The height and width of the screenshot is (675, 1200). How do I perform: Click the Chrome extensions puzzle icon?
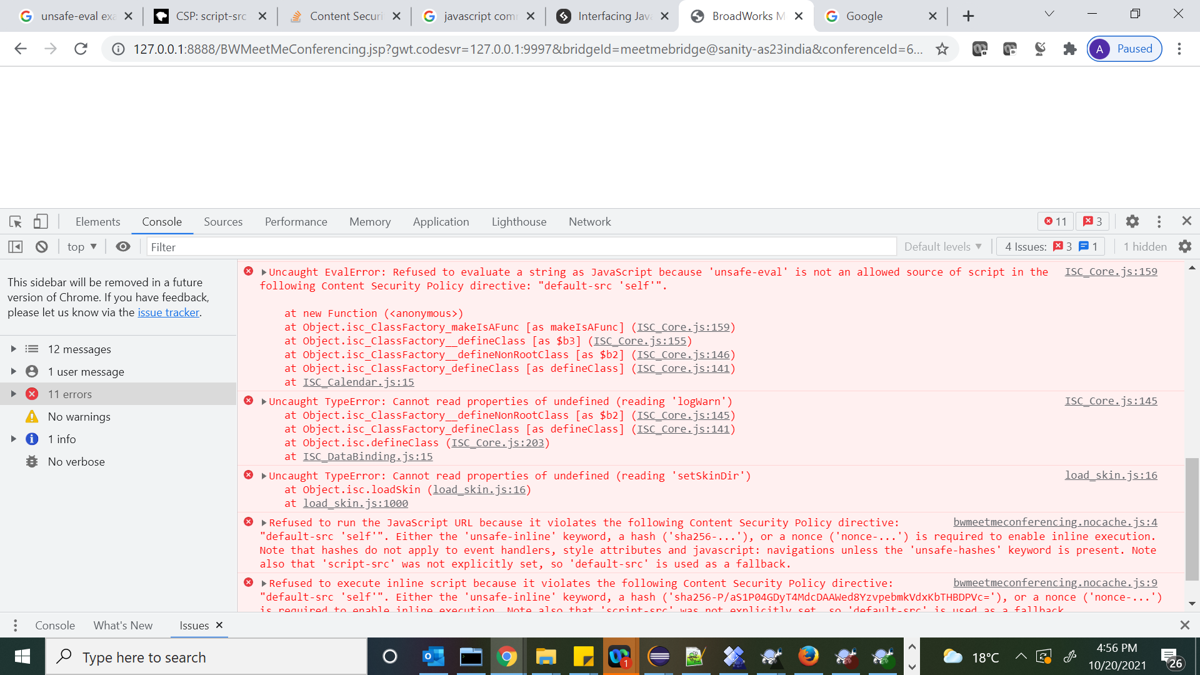1070,49
